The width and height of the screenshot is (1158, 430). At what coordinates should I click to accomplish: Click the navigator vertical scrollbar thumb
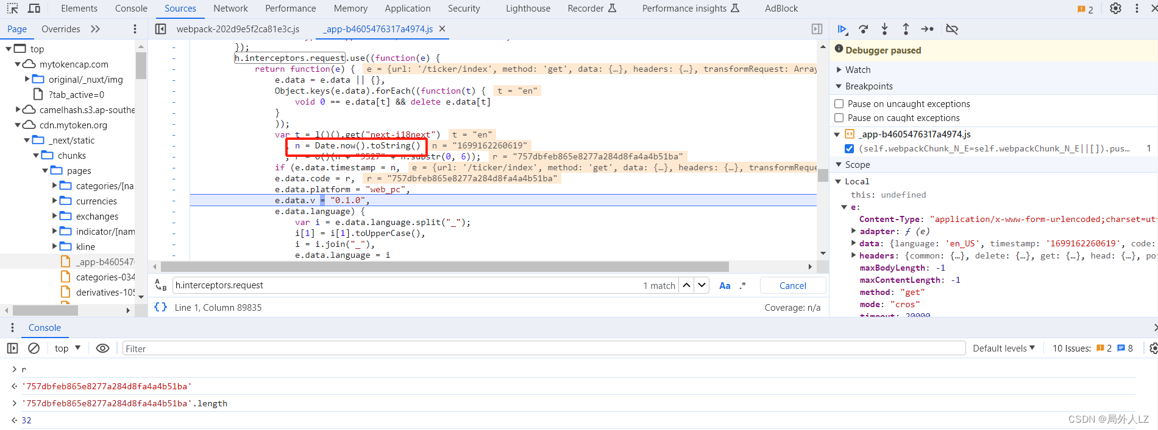point(141,66)
